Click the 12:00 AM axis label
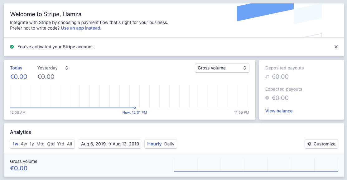Screen dimensions: 347x180 18,112
